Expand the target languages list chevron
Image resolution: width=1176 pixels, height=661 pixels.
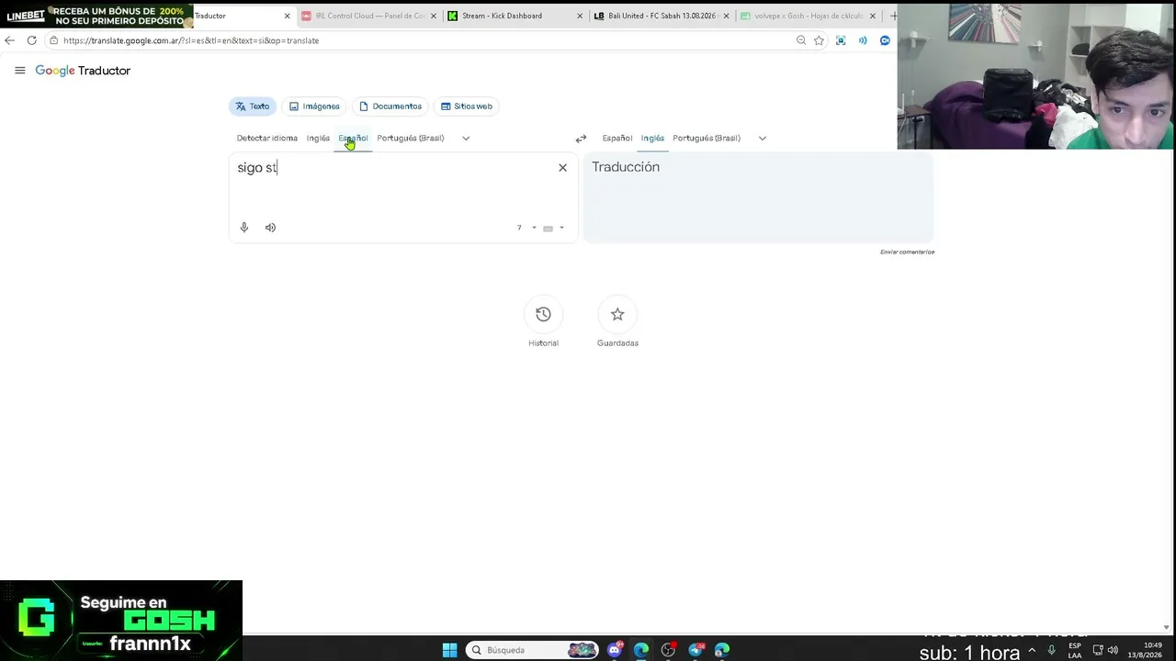pyautogui.click(x=762, y=139)
